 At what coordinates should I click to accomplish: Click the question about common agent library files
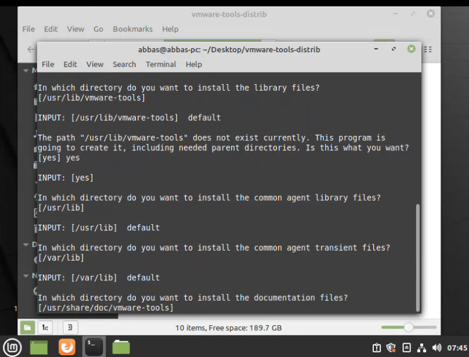coord(209,198)
